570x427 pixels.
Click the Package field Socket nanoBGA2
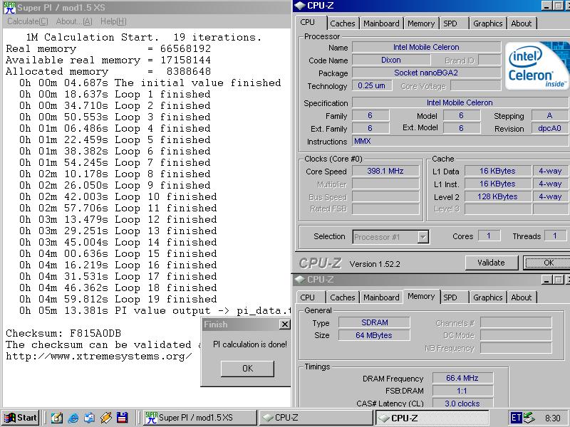tap(426, 73)
